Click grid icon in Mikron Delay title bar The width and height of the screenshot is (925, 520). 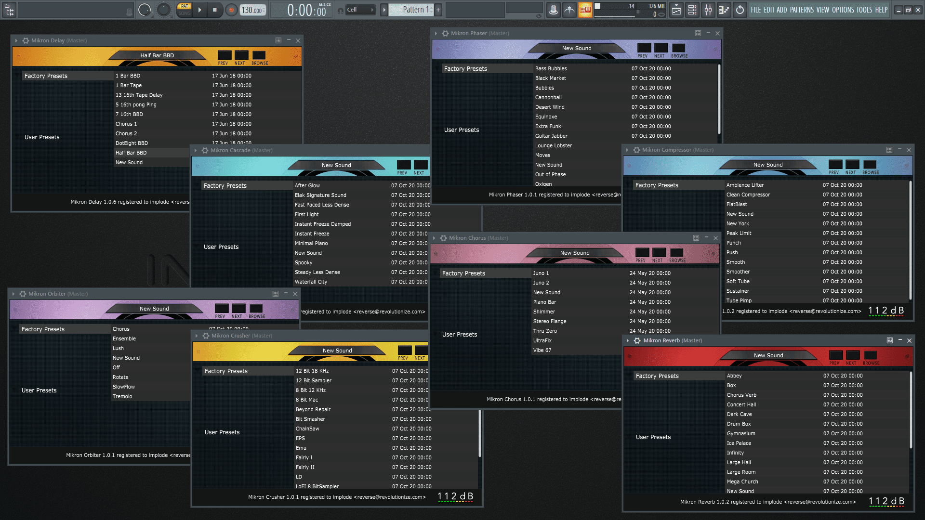point(278,41)
